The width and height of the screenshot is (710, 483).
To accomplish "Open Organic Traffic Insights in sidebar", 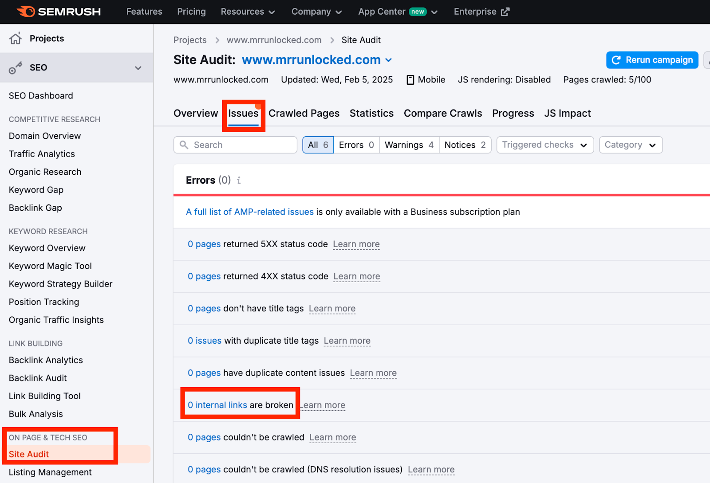I will click(56, 320).
